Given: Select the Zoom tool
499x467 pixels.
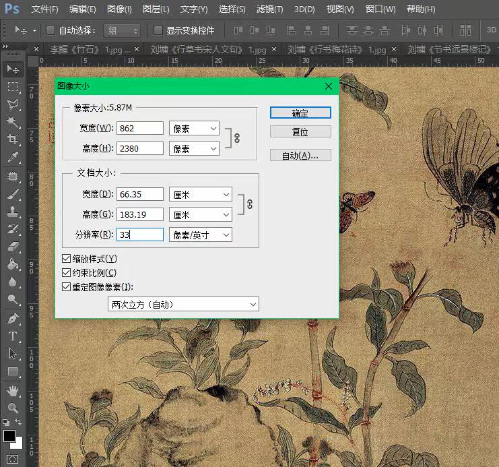Looking at the screenshot, I should [x=13, y=408].
